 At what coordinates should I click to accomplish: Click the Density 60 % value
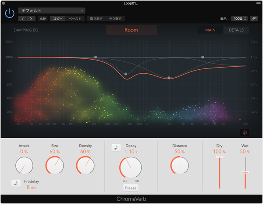point(85,152)
